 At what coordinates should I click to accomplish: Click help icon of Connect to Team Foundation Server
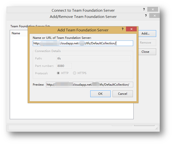click(x=144, y=9)
